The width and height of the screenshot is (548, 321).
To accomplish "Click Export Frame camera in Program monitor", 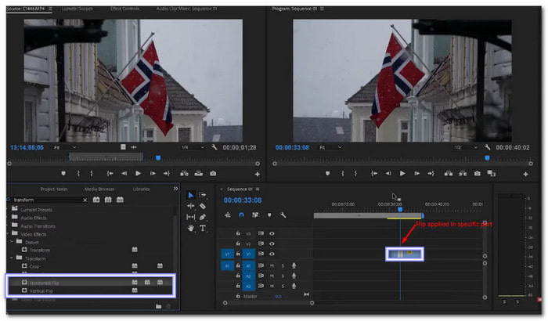I will pos(476,173).
